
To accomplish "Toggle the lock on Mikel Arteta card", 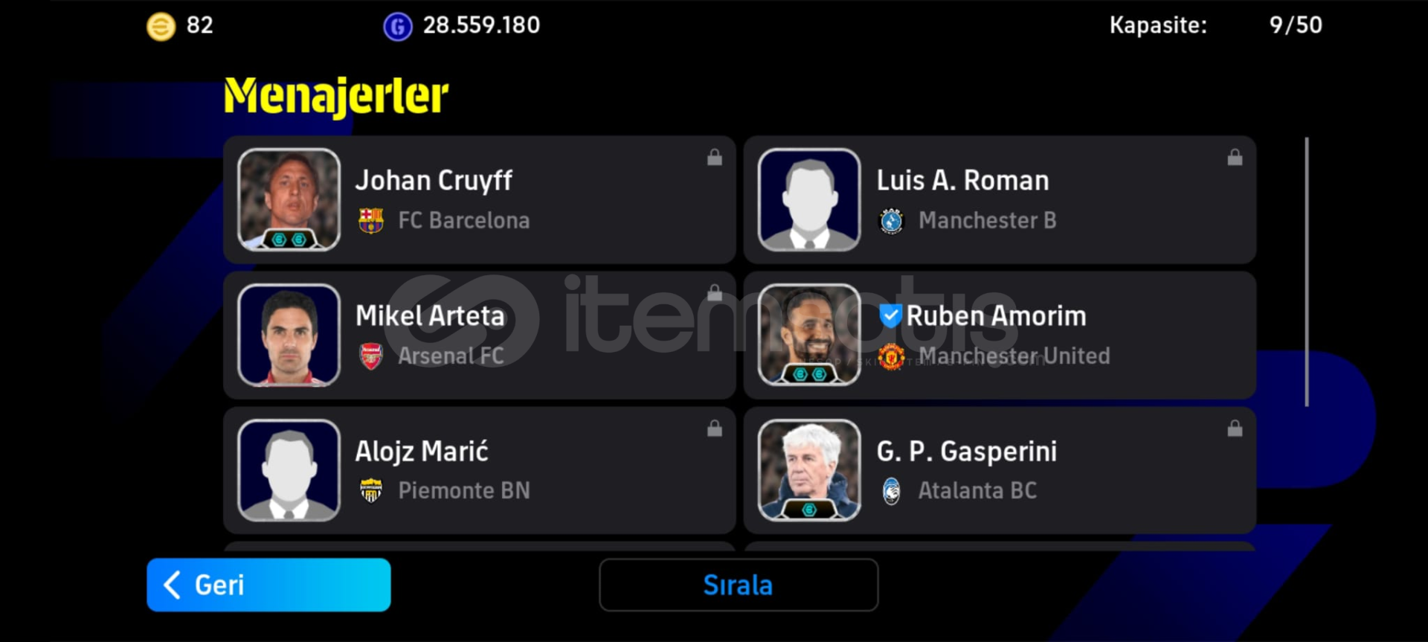I will tap(715, 292).
